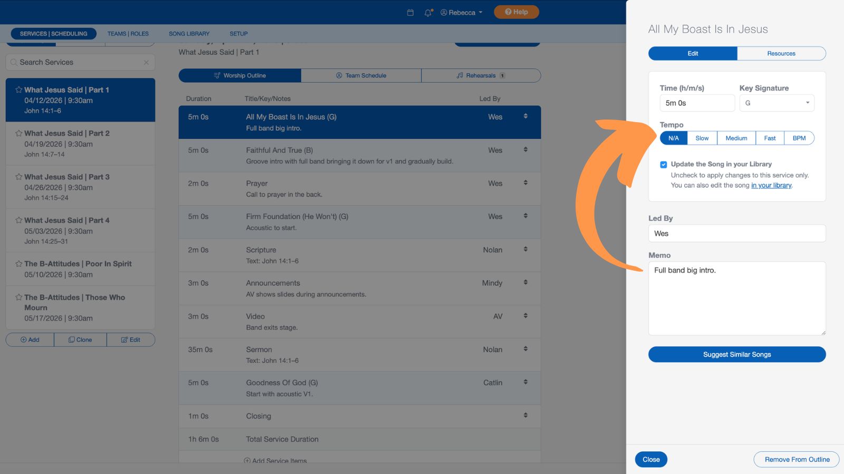Click the Add plus icon under the services list
This screenshot has height=474, width=844.
[23, 340]
